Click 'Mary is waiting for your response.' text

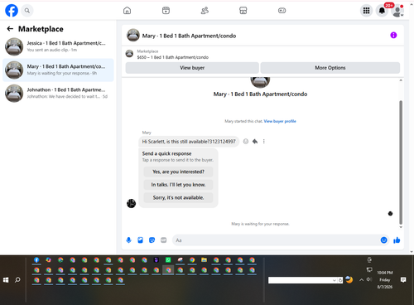point(260,224)
